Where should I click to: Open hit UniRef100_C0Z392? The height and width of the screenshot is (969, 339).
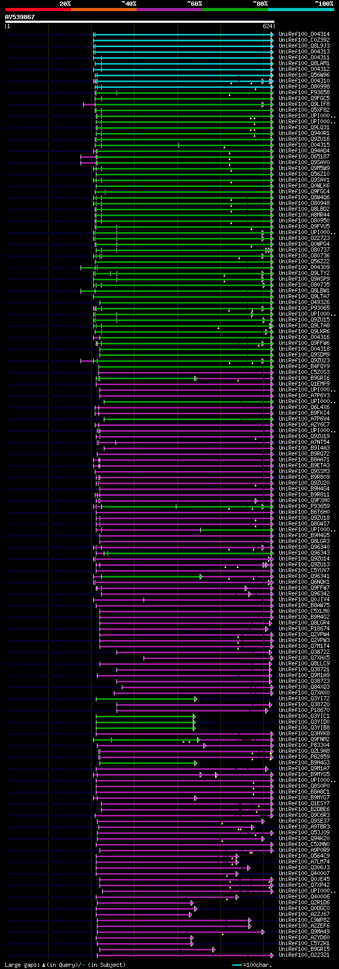pyautogui.click(x=304, y=40)
